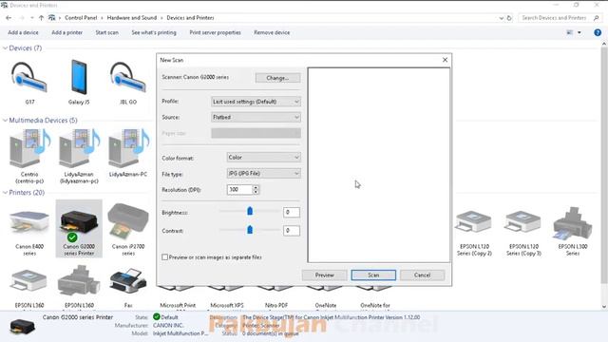Open the Source dropdown showing Flatbed
608x342 pixels.
click(256, 117)
